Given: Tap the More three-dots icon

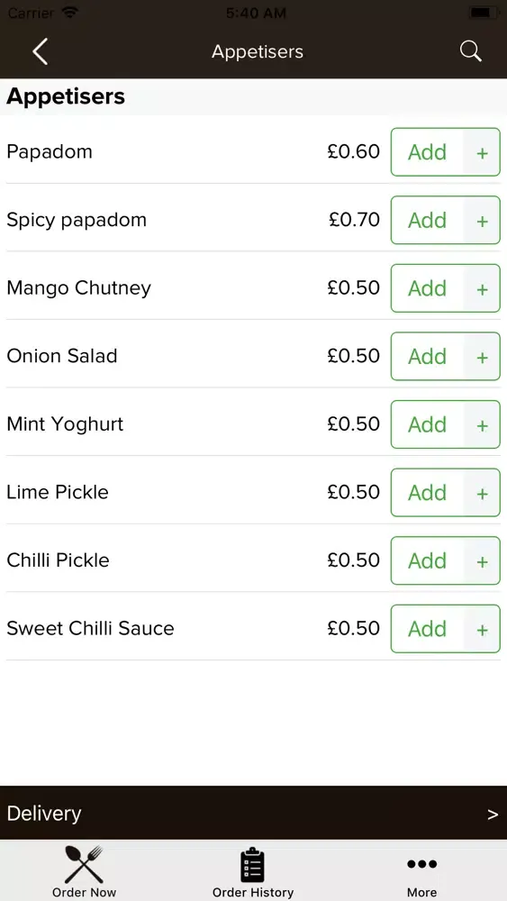Looking at the screenshot, I should (x=421, y=864).
